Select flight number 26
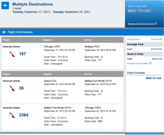 point(21,88)
